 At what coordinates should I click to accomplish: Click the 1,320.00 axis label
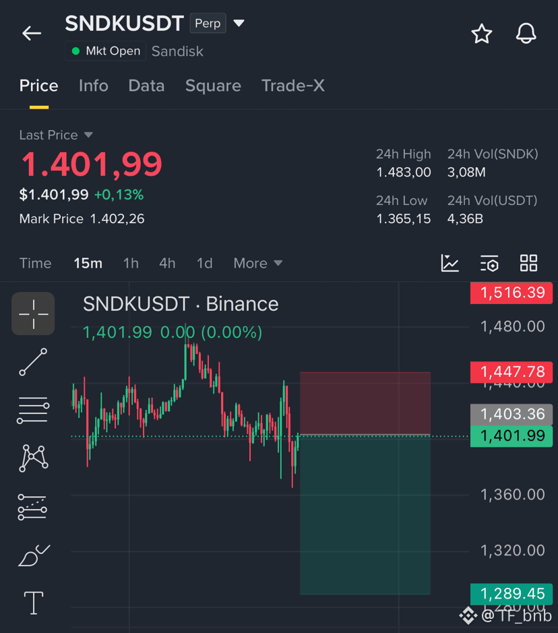tap(512, 551)
